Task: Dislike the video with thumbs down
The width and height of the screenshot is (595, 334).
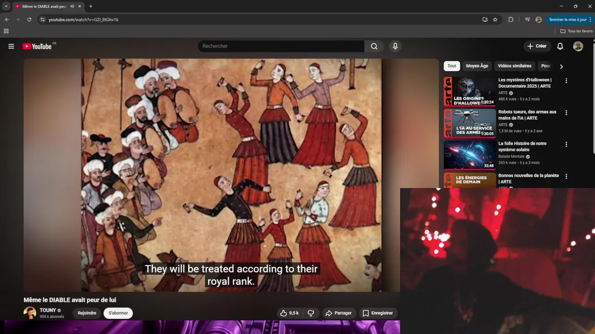Action: tap(311, 313)
